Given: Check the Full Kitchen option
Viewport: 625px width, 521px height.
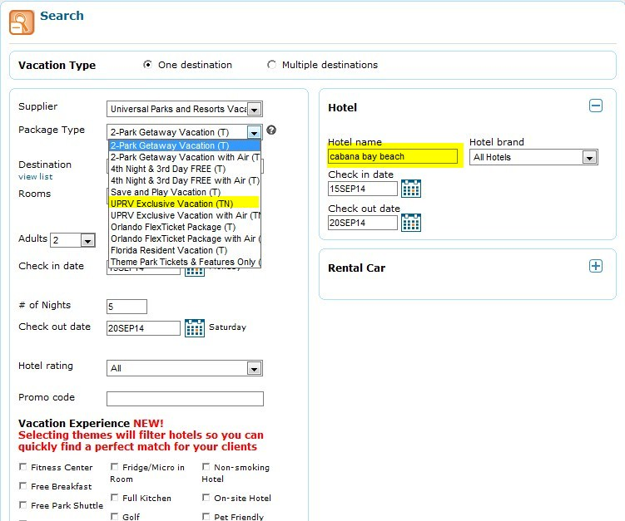Looking at the screenshot, I should click(x=114, y=498).
